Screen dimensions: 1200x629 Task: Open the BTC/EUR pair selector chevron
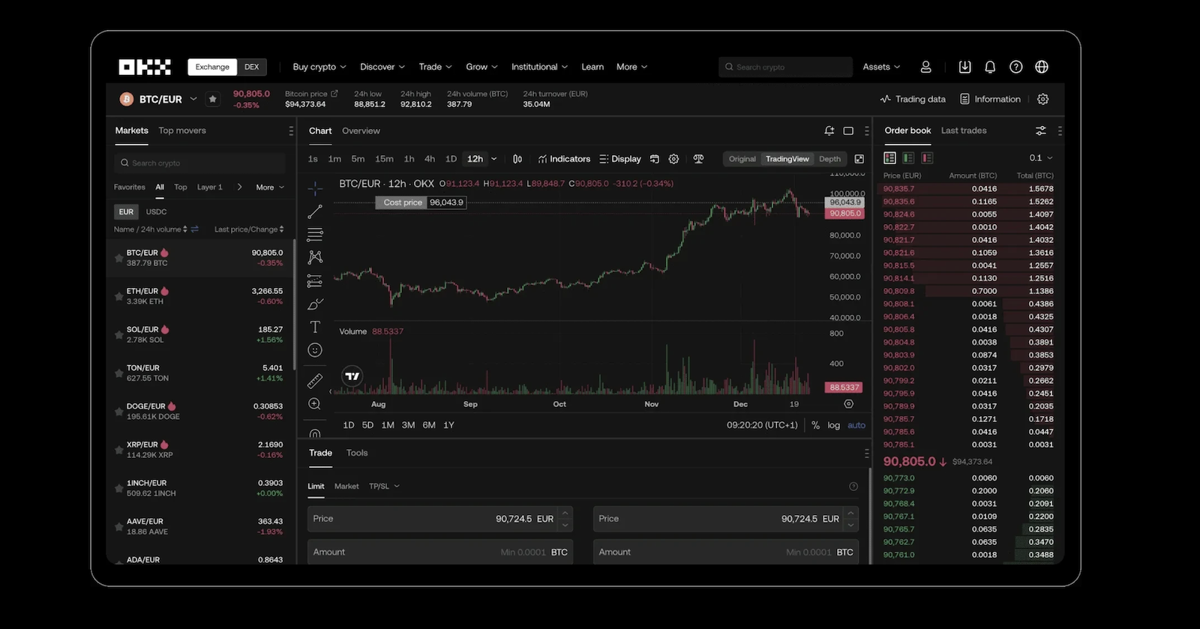click(x=193, y=99)
